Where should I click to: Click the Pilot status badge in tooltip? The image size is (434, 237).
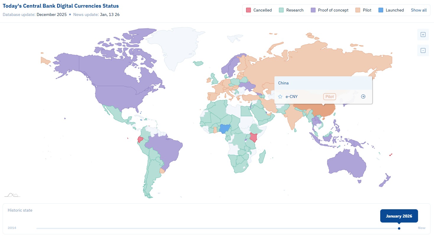(x=329, y=97)
